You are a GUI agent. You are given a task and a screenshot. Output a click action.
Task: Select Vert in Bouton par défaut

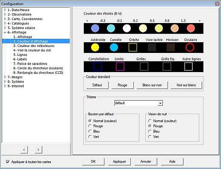point(90,137)
